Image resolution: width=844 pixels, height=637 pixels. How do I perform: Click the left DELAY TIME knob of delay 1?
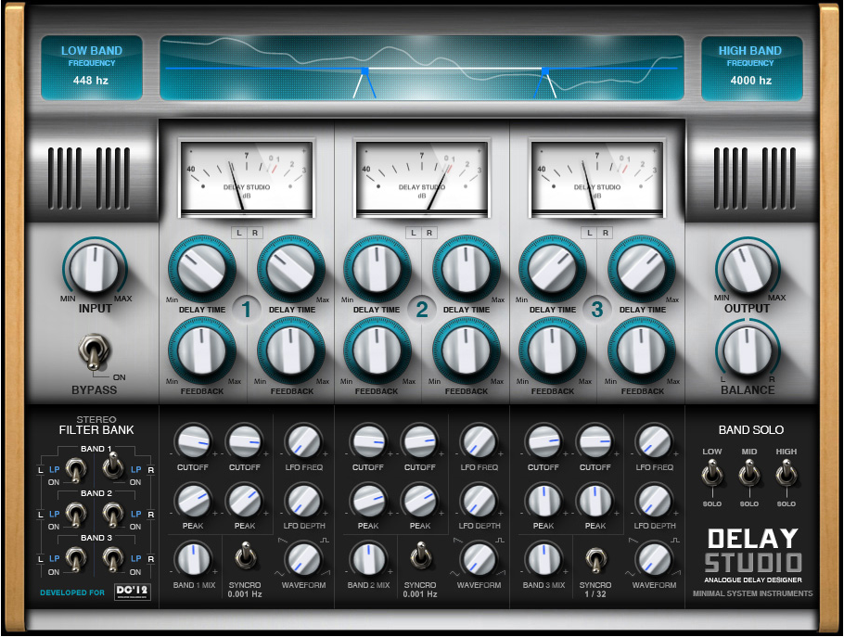[x=201, y=269]
